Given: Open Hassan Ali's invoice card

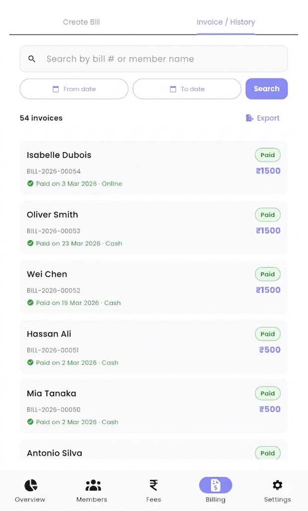Looking at the screenshot, I should click(154, 347).
